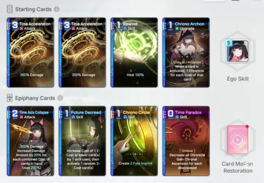Click the Ego Skill cost 5 badge
Image resolution: width=264 pixels, height=183 pixels.
click(x=228, y=43)
